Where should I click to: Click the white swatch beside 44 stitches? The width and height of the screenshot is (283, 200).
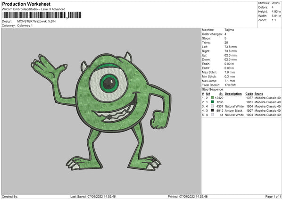pyautogui.click(x=212, y=115)
